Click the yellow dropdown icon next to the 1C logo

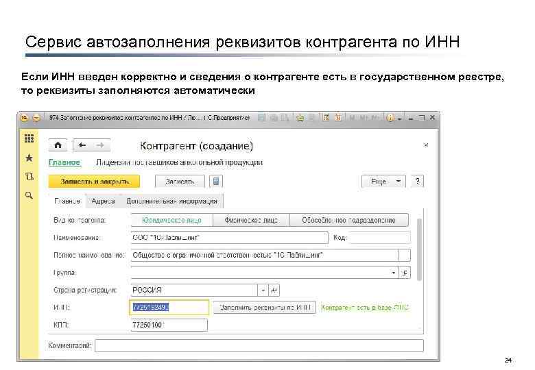36,118
